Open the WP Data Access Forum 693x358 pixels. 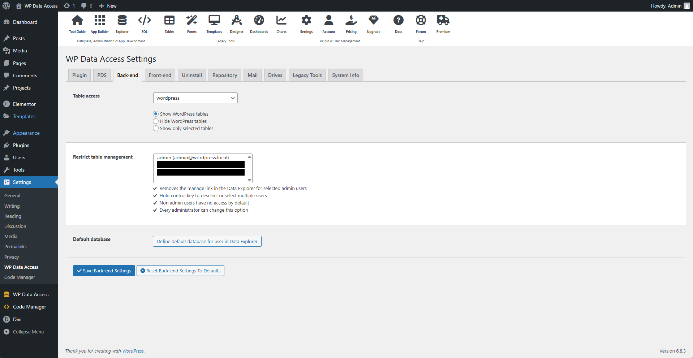pos(421,24)
